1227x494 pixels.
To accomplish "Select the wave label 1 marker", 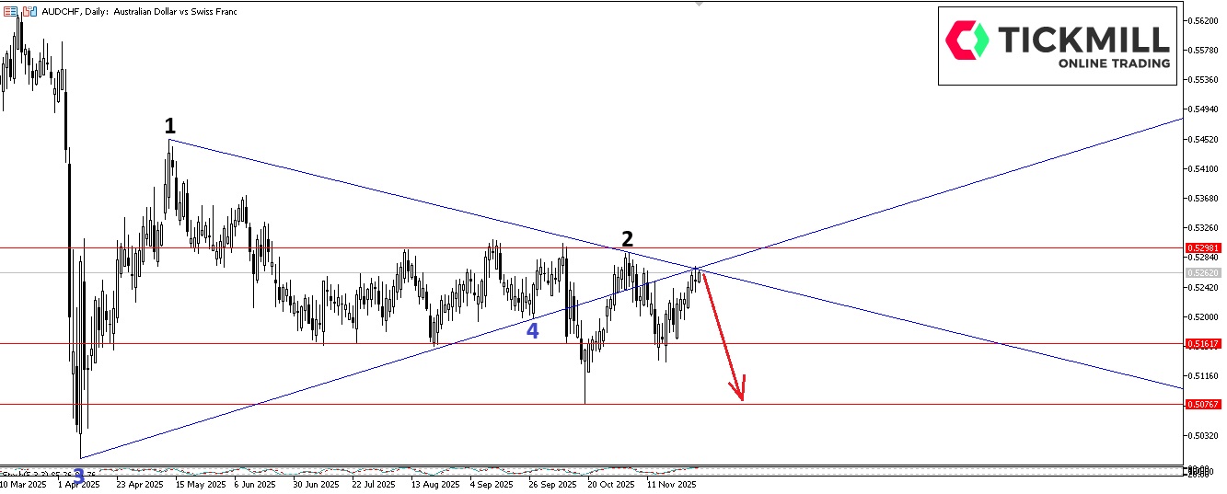I will point(169,125).
